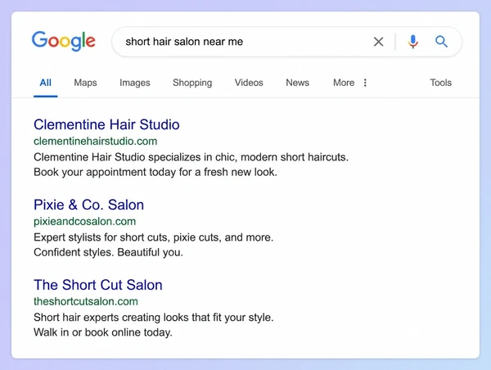Viewport: 491px width, 370px height.
Task: Open Clementine Hair Studio result title
Action: pos(106,124)
